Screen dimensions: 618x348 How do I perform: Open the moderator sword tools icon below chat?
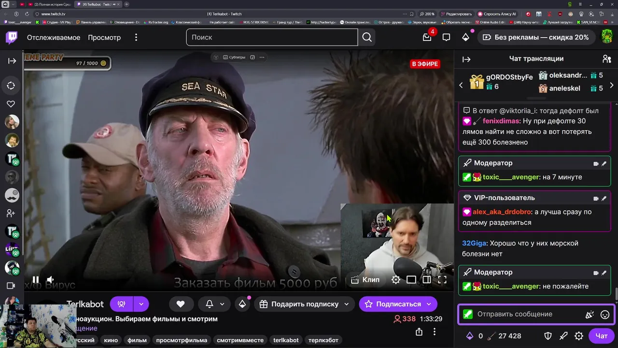563,336
